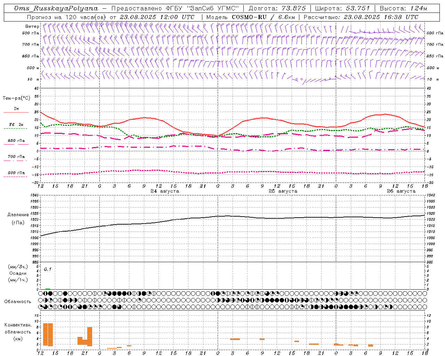Click the '25 августа' date label
Viewport: 445px width, 356px height.
(283, 191)
